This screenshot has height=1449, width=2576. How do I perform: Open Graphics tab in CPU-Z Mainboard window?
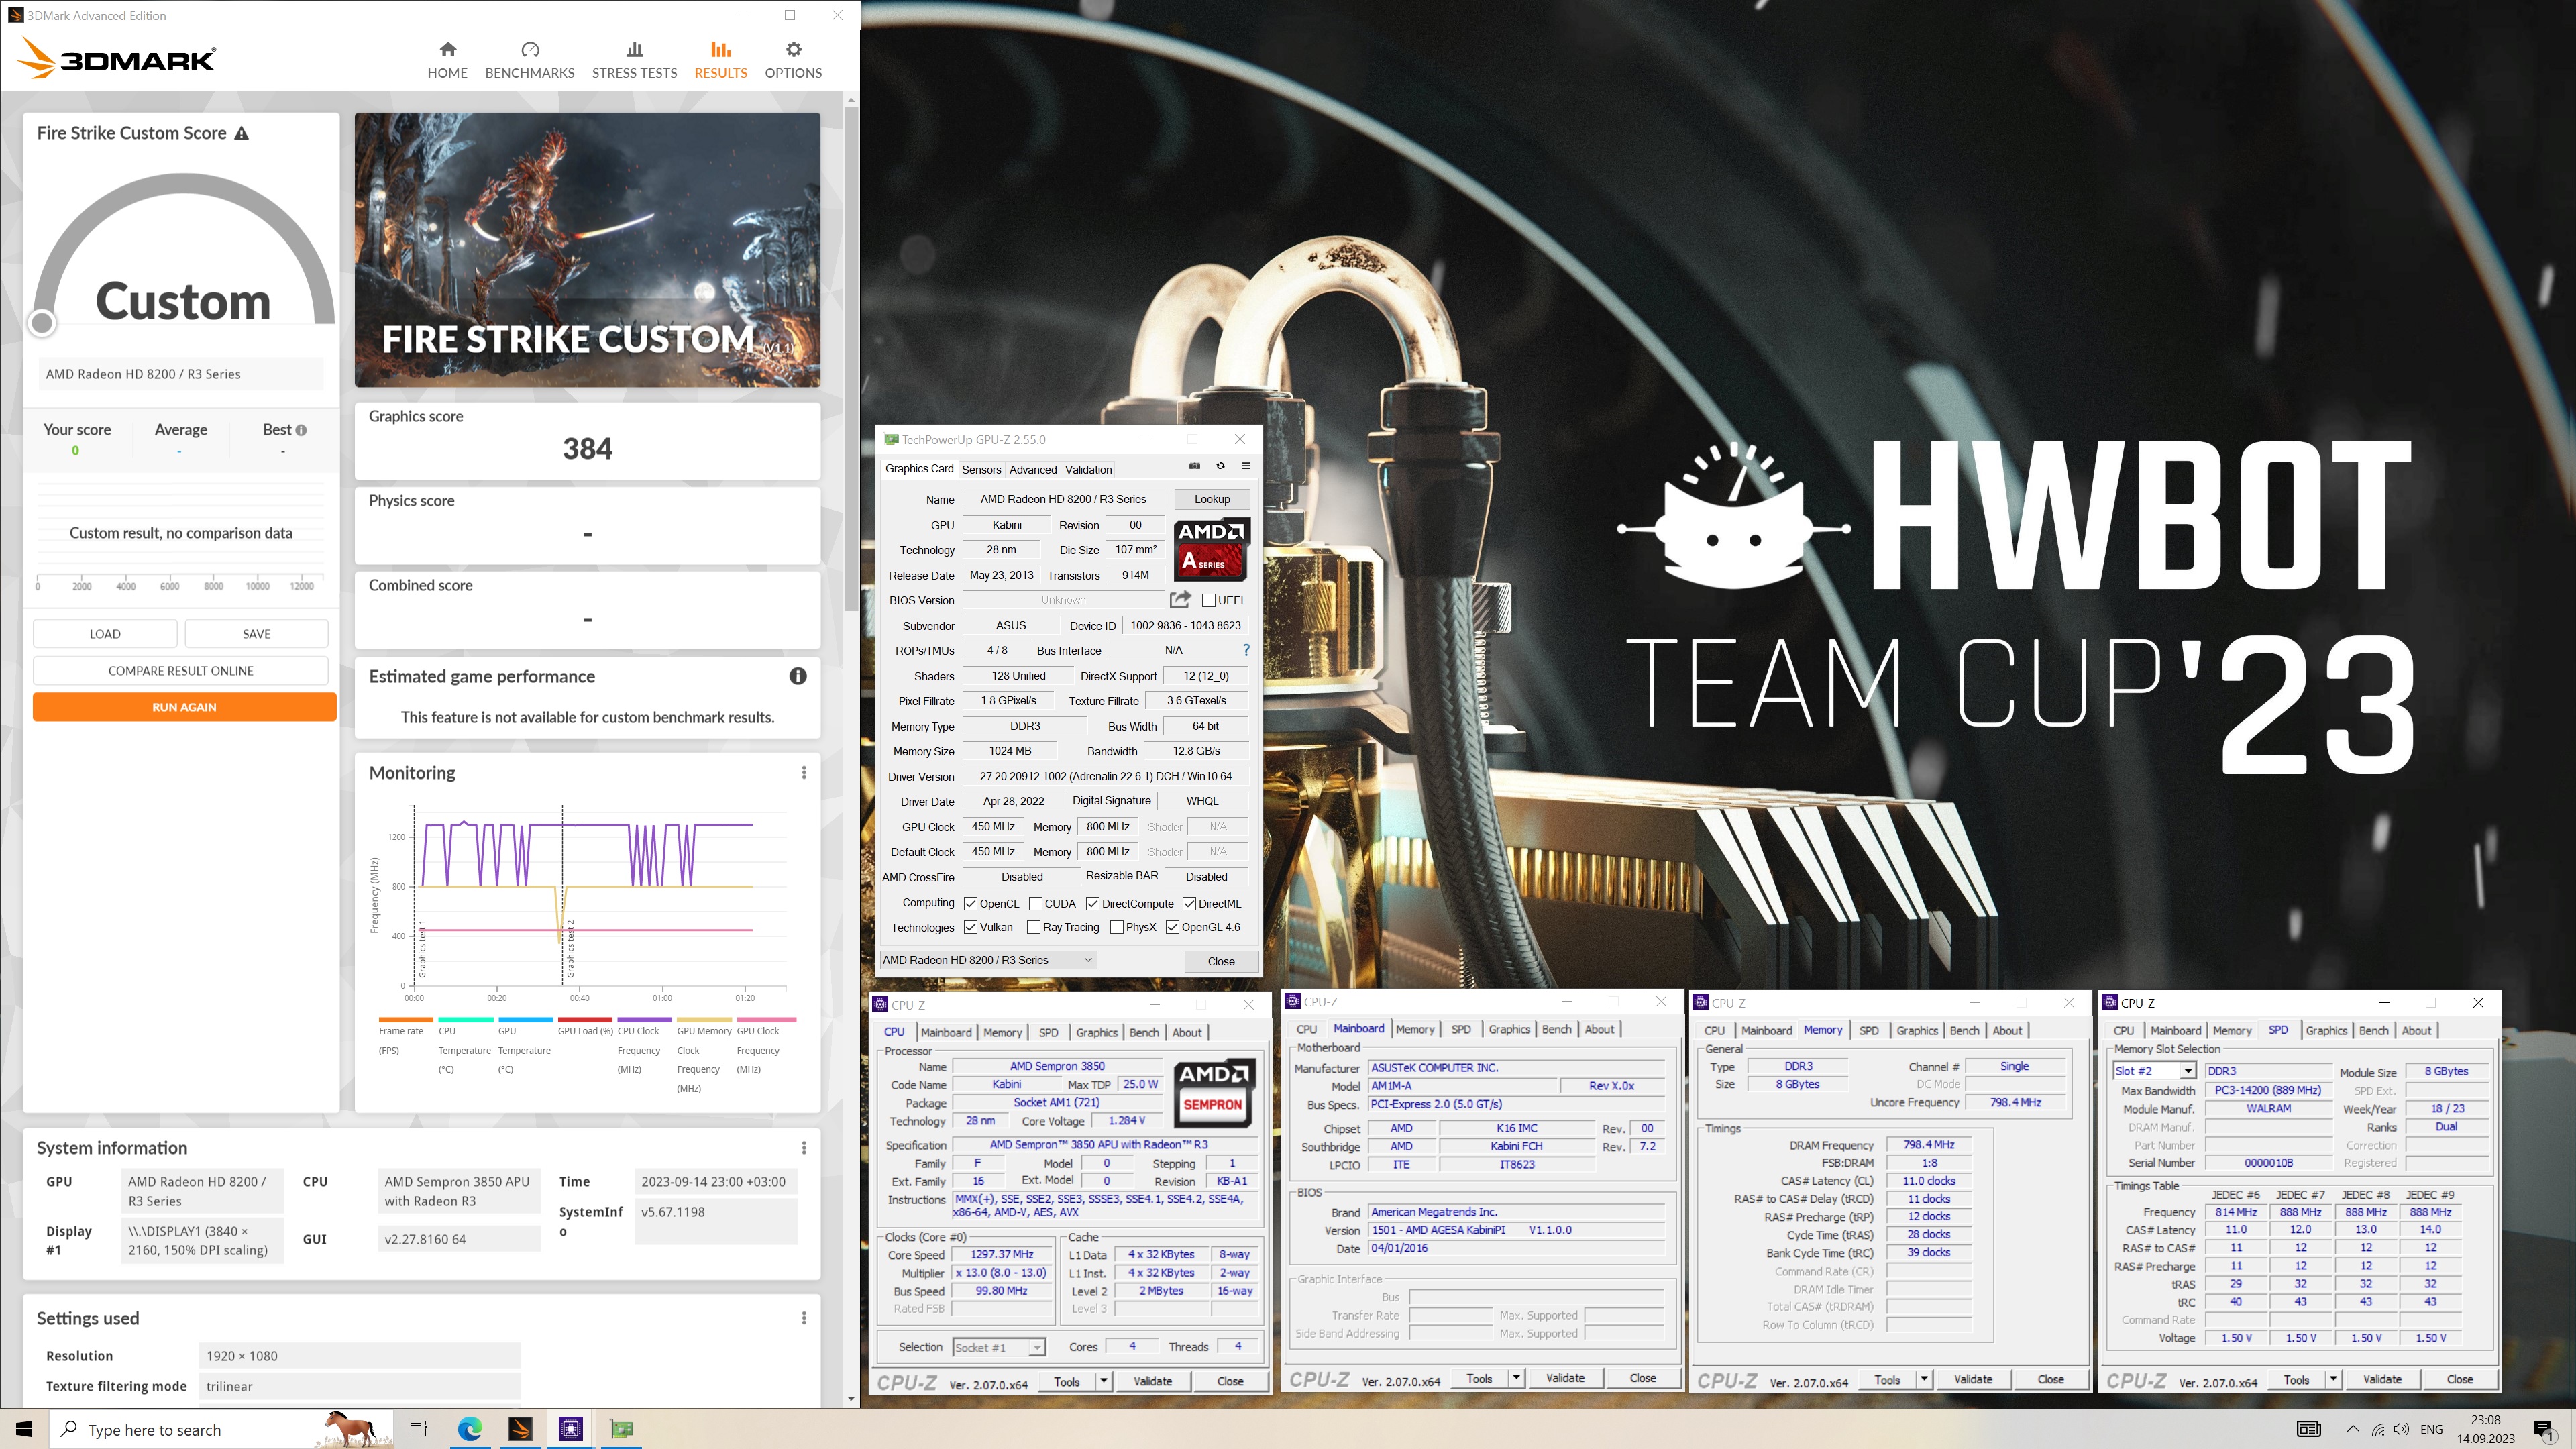(1509, 1029)
